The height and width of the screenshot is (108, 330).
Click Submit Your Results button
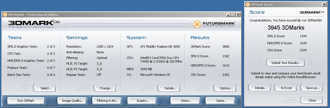point(286,63)
